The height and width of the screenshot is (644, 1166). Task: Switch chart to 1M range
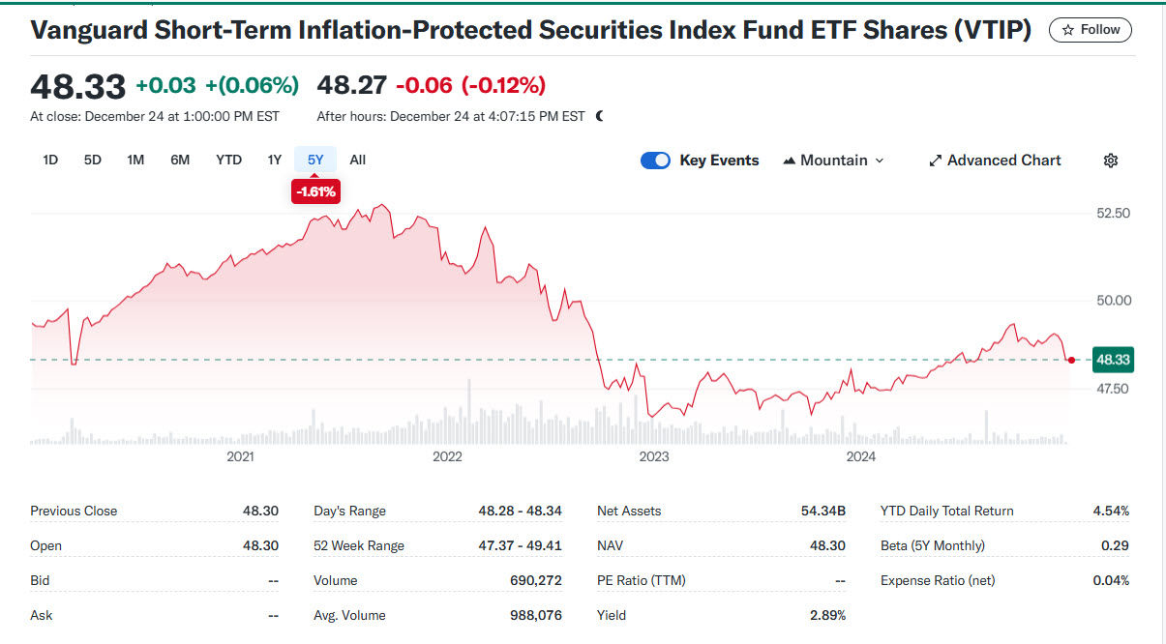click(x=135, y=160)
